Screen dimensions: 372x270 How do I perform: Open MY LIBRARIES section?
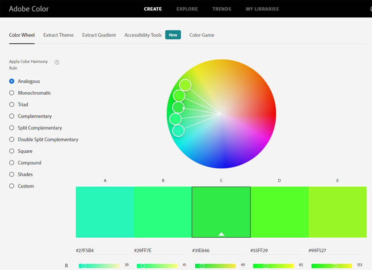tap(262, 9)
